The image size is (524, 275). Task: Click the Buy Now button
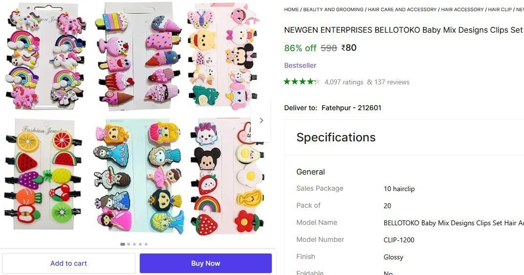point(205,263)
